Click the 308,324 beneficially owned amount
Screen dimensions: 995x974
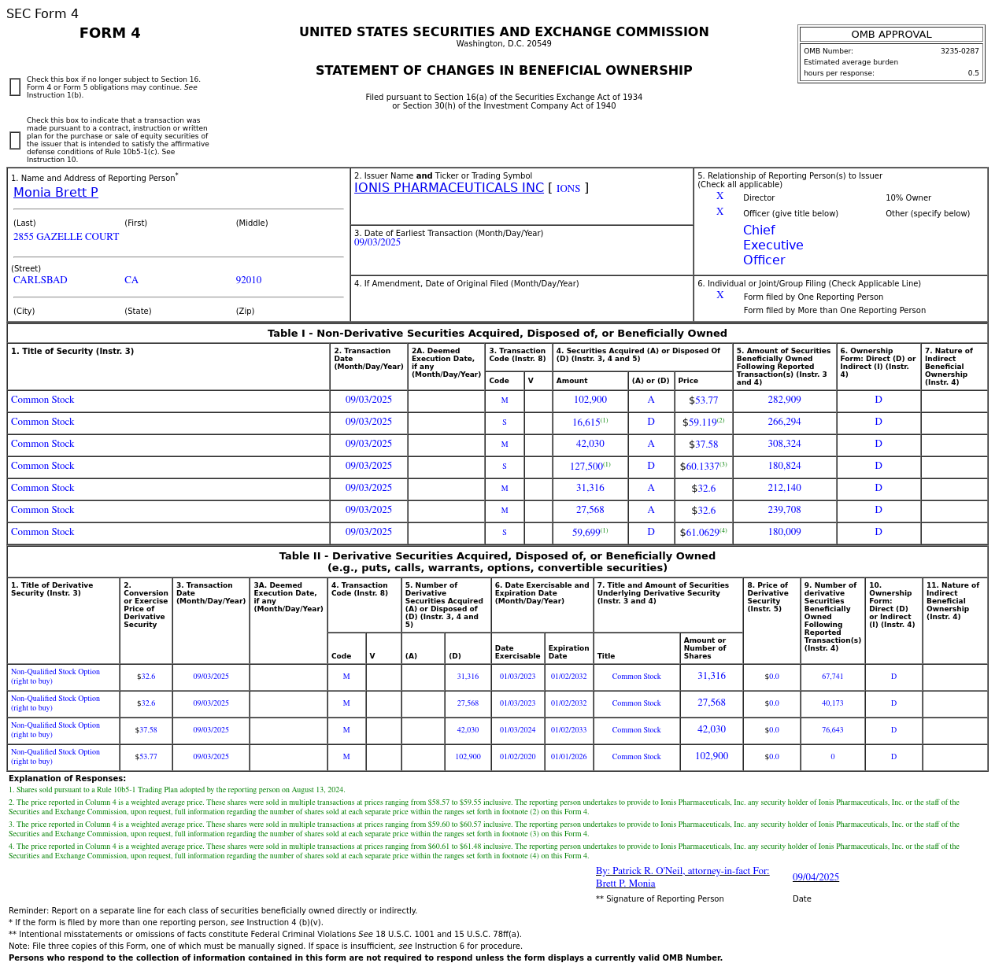coord(784,444)
